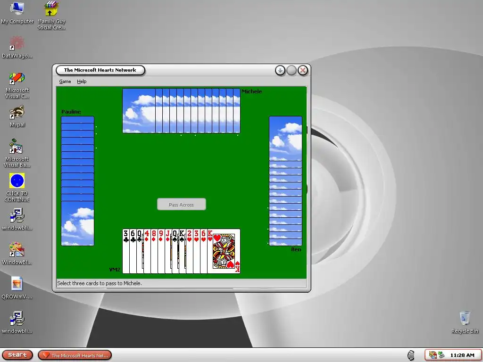This screenshot has width=483, height=362.
Task: Choose the 8 of diamonds card
Action: [154, 251]
